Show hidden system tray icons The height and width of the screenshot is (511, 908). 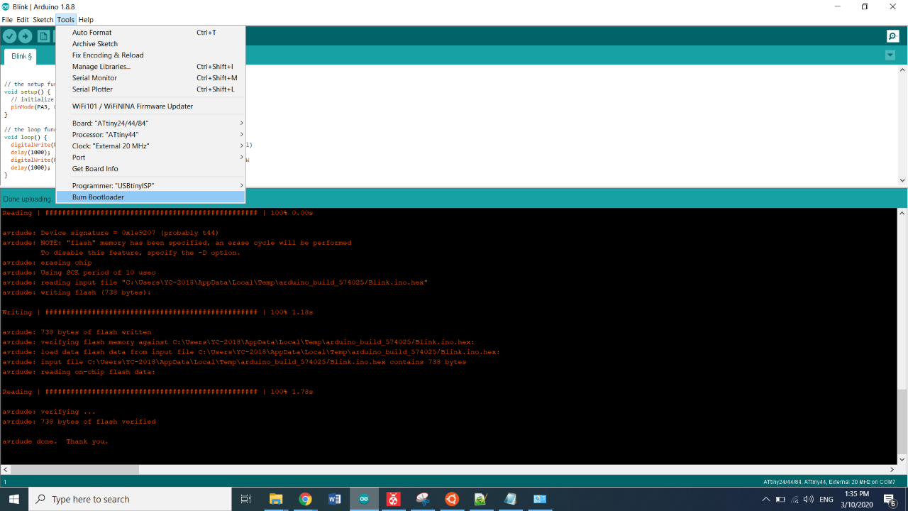pyautogui.click(x=765, y=500)
